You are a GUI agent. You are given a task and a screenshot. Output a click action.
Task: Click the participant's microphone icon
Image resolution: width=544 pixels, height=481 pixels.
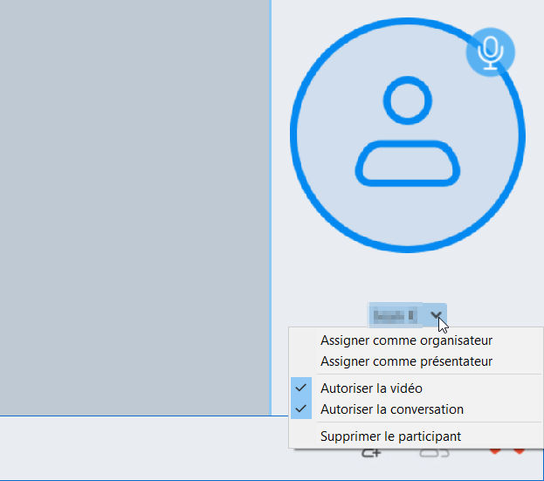(x=490, y=52)
